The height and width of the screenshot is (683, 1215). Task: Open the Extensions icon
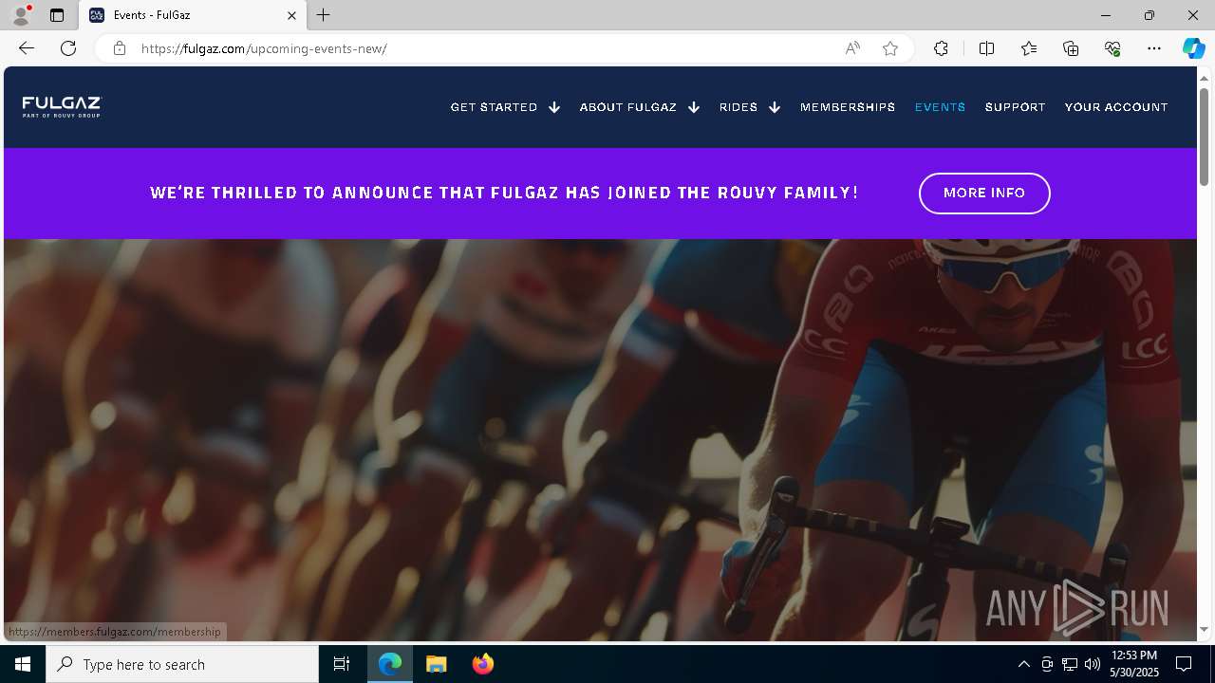[x=941, y=48]
